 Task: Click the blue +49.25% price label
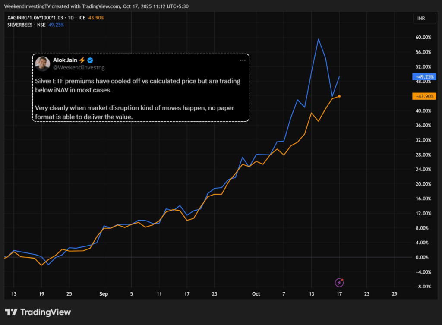[x=424, y=77]
